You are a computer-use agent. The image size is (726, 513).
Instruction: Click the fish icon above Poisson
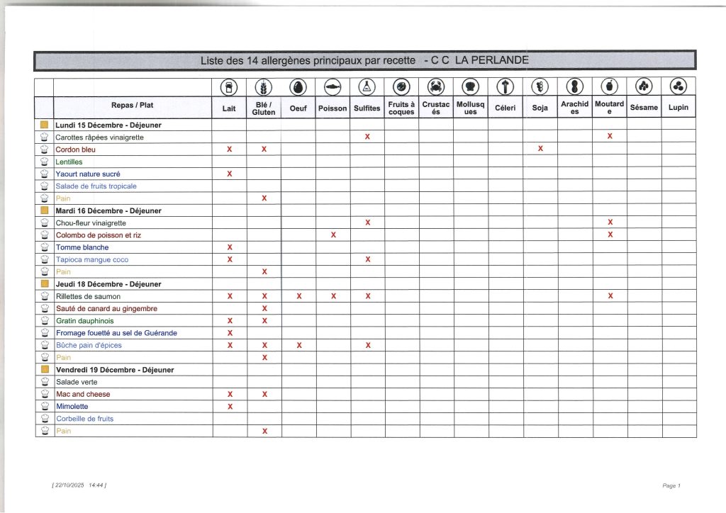tap(333, 86)
